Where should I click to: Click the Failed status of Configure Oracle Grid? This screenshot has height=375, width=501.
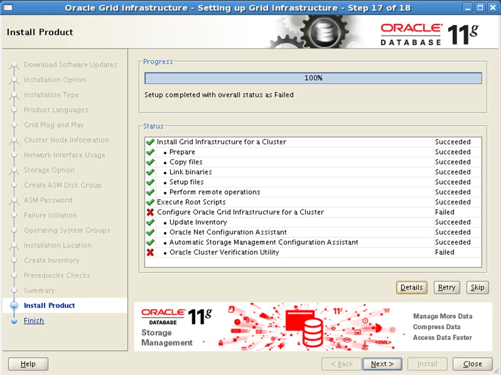tap(444, 212)
